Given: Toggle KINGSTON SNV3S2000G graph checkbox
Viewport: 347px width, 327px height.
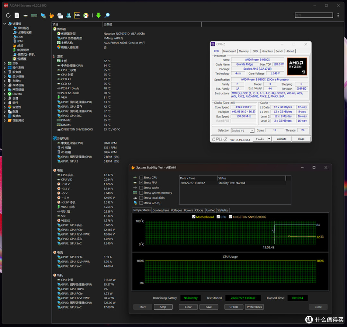Looking at the screenshot, I should (230, 217).
